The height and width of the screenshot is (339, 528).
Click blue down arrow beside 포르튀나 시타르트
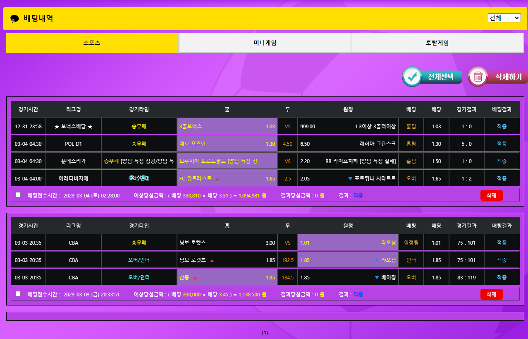pos(350,179)
